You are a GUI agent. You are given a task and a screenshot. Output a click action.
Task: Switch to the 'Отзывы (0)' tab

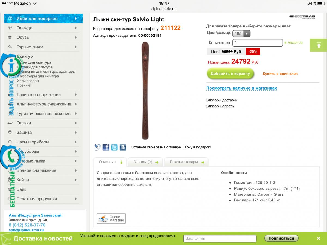[x=145, y=162]
